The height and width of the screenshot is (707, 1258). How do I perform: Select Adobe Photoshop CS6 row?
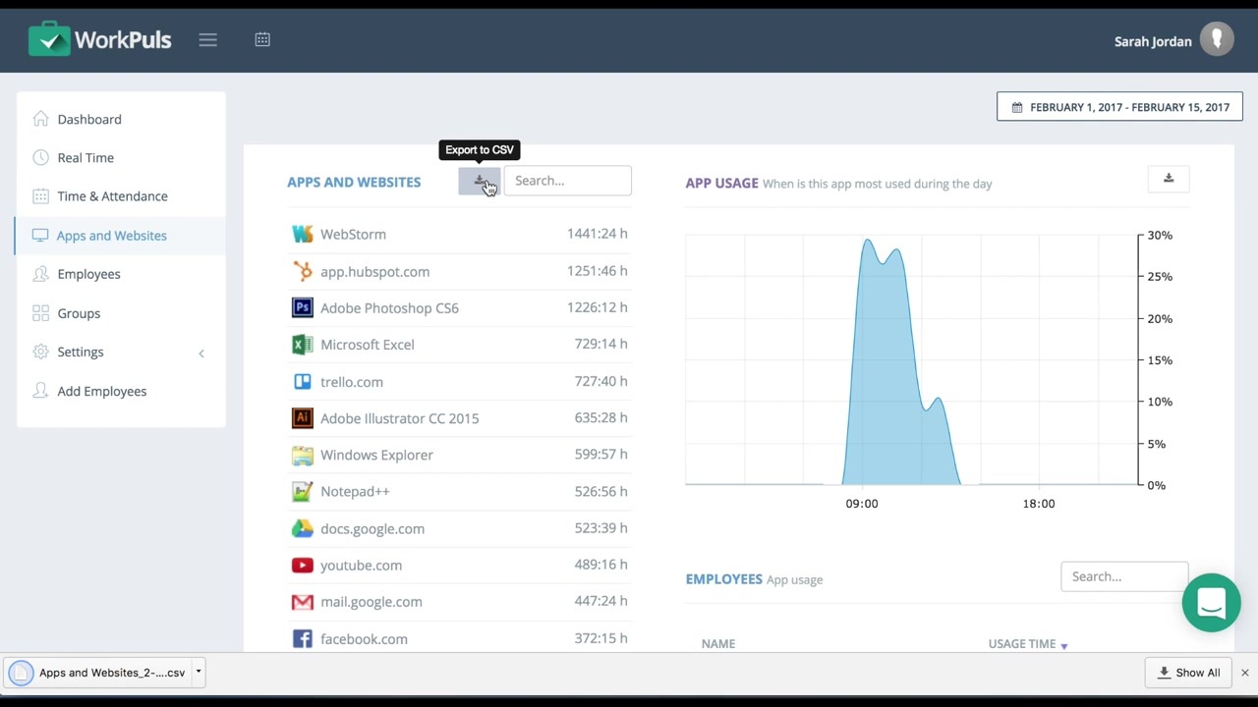tap(459, 307)
